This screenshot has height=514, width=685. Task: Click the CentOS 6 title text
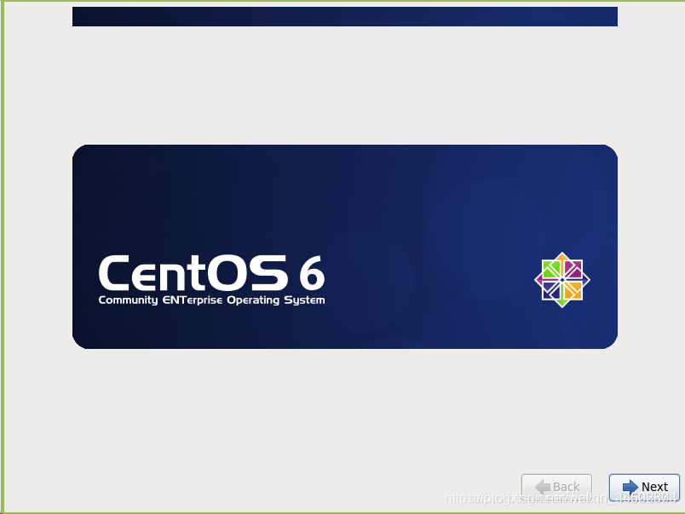click(211, 273)
